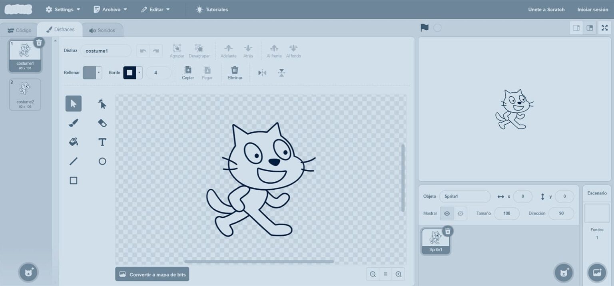Click the green flag to run
This screenshot has width=614, height=286.
click(425, 28)
